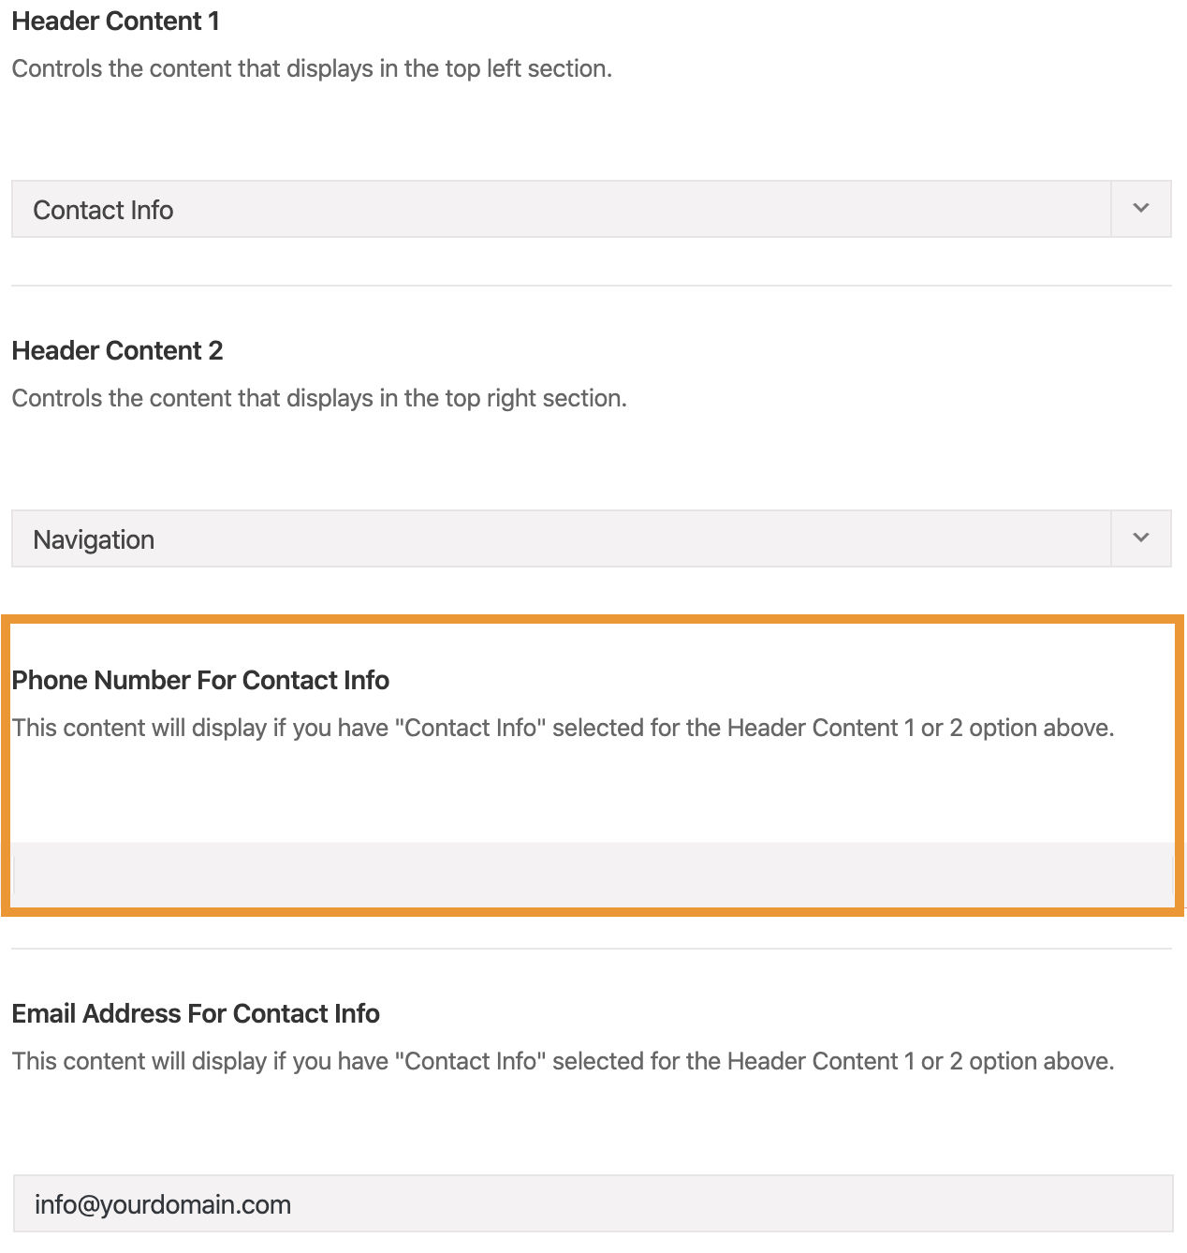1187x1253 pixels.
Task: Click the divider line above the Email Address heading
Action: click(591, 949)
